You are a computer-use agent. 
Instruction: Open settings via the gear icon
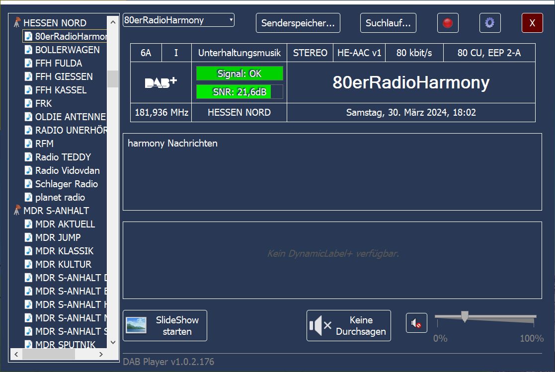[x=490, y=23]
